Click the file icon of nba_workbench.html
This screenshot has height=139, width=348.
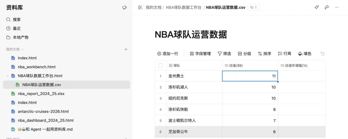point(13,67)
